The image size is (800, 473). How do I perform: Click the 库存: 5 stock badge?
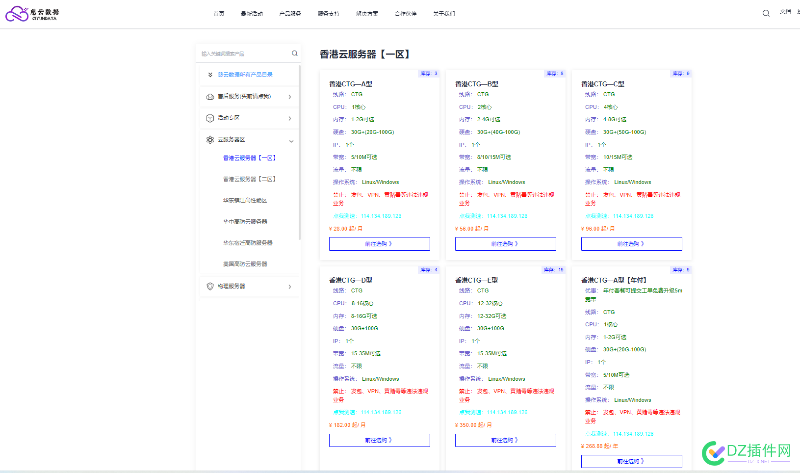[681, 270]
